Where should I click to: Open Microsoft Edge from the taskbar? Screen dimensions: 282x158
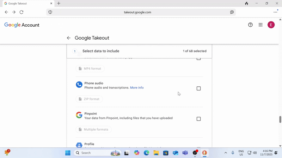pyautogui.click(x=146, y=153)
